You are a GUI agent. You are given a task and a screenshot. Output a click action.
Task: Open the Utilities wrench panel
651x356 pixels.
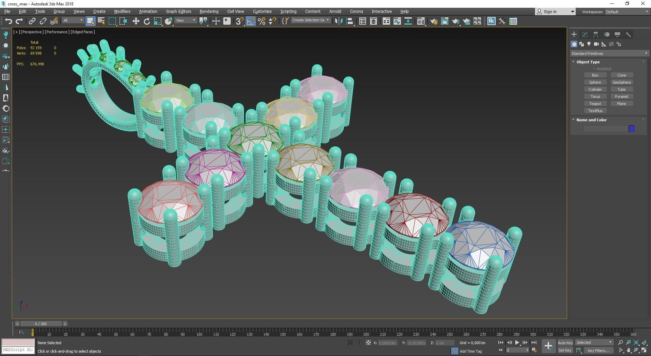pos(628,35)
